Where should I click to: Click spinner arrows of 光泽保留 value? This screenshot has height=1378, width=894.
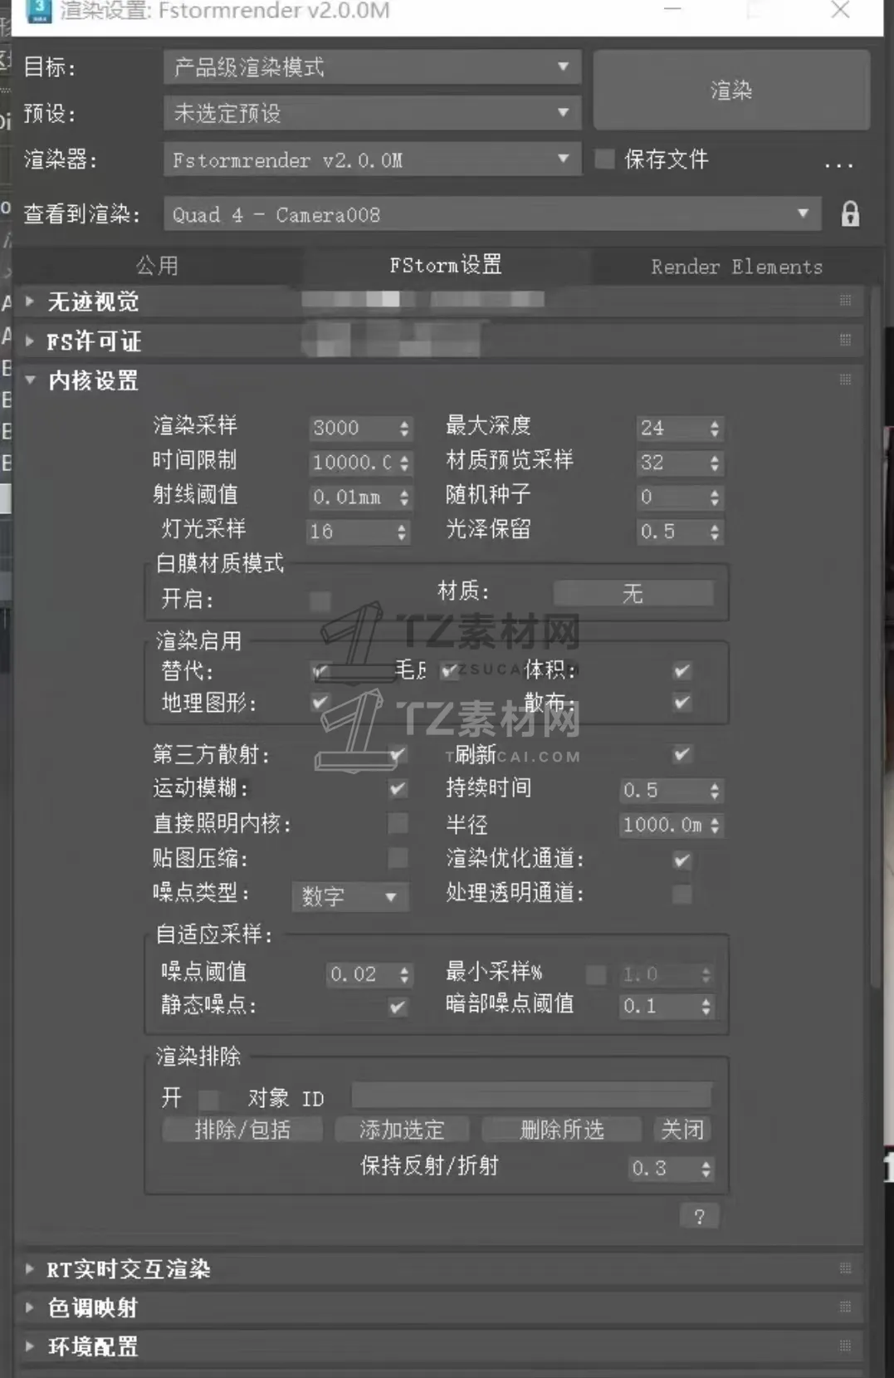[x=715, y=532]
